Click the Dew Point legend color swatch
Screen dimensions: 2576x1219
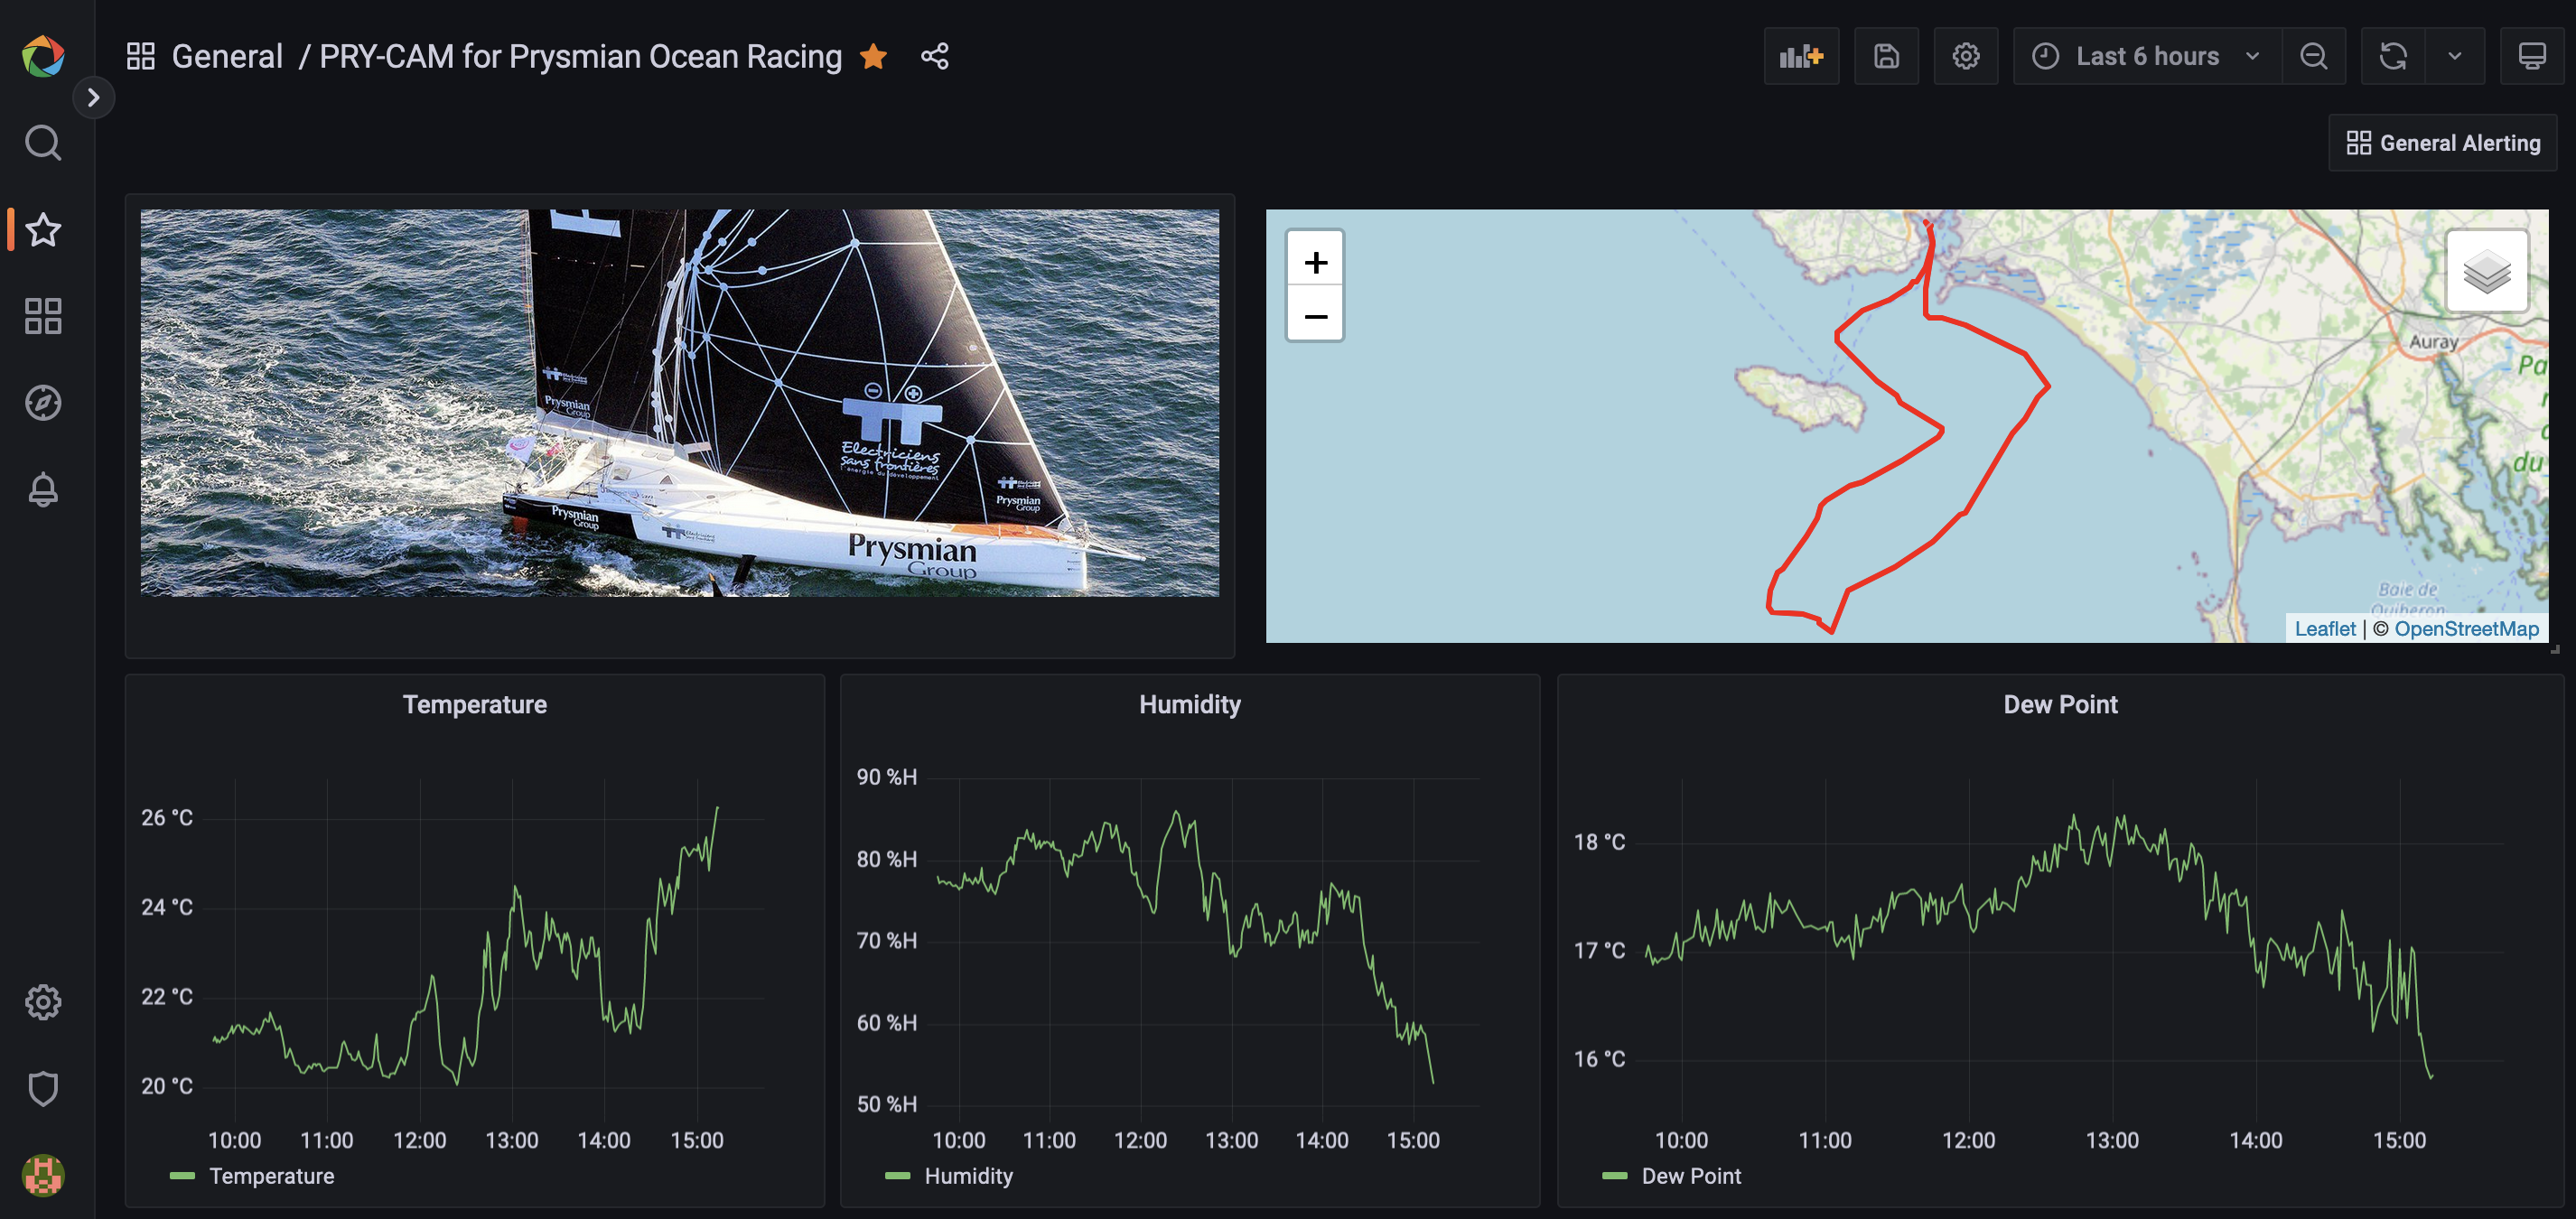point(1614,1177)
